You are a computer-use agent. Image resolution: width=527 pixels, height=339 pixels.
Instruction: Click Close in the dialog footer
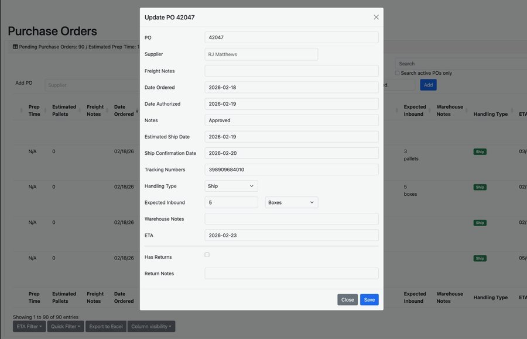tap(347, 299)
